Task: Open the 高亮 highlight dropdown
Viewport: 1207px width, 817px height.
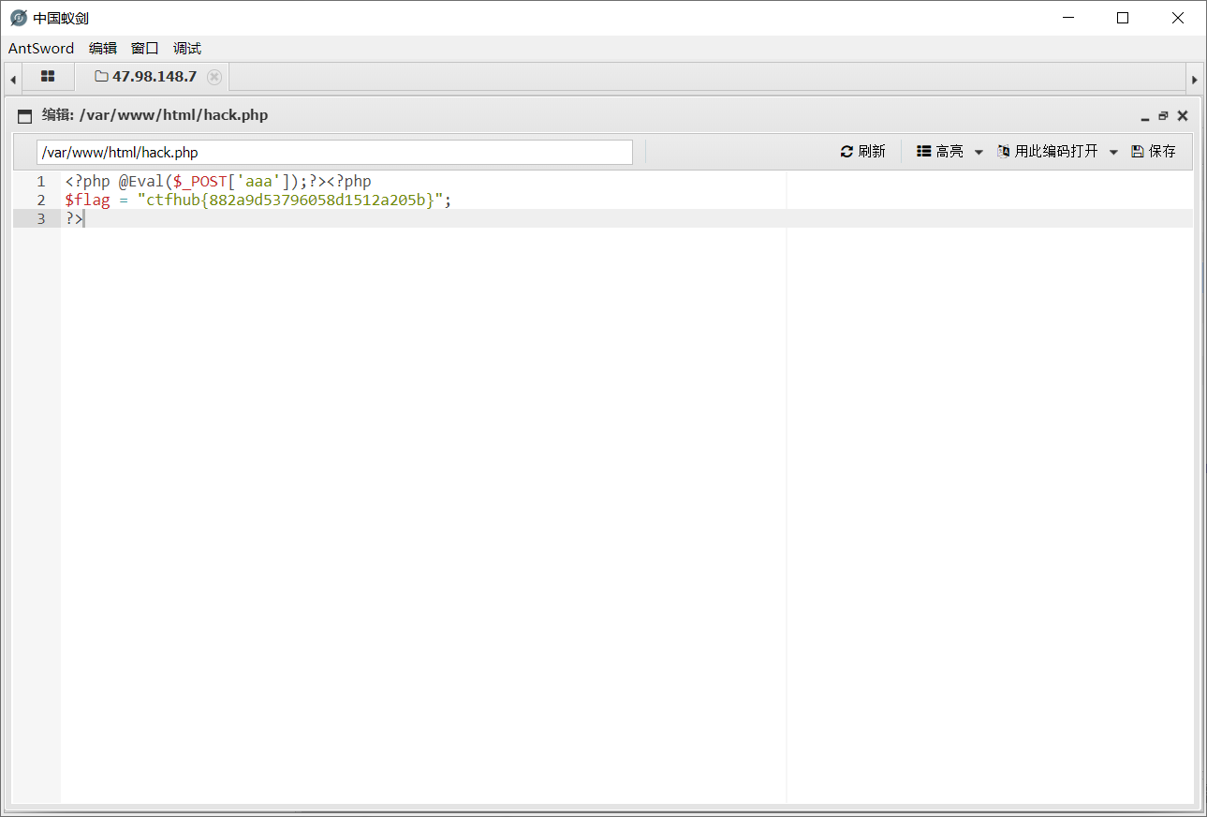Action: (949, 152)
